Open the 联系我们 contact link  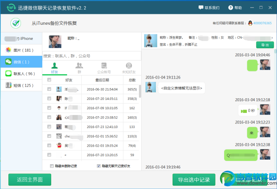pos(209,8)
